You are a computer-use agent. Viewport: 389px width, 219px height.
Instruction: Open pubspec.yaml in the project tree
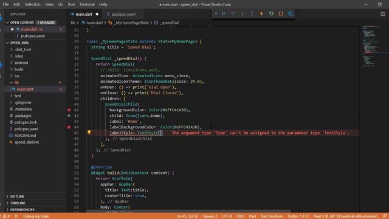pyautogui.click(x=35, y=129)
